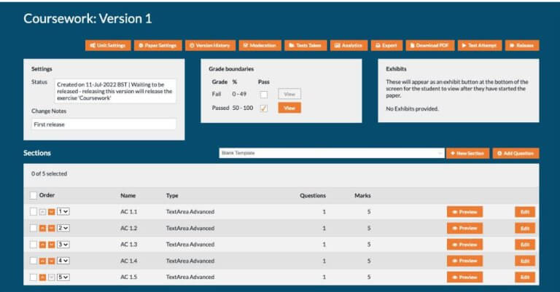Move section AC 1.3 up one position
The height and width of the screenshot is (292, 560).
42,245
